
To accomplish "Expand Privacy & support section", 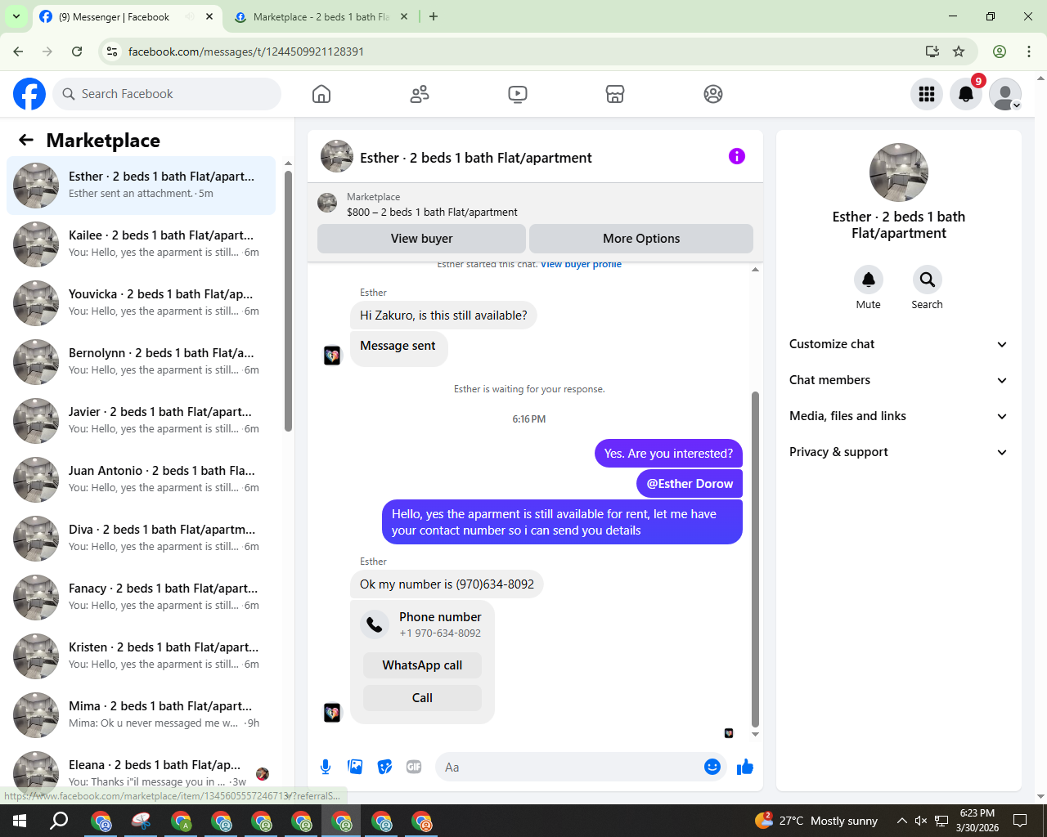I will click(x=898, y=452).
